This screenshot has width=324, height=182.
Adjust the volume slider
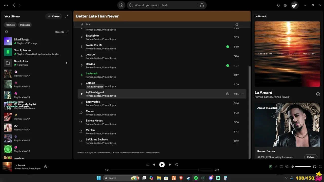pyautogui.click(x=303, y=167)
